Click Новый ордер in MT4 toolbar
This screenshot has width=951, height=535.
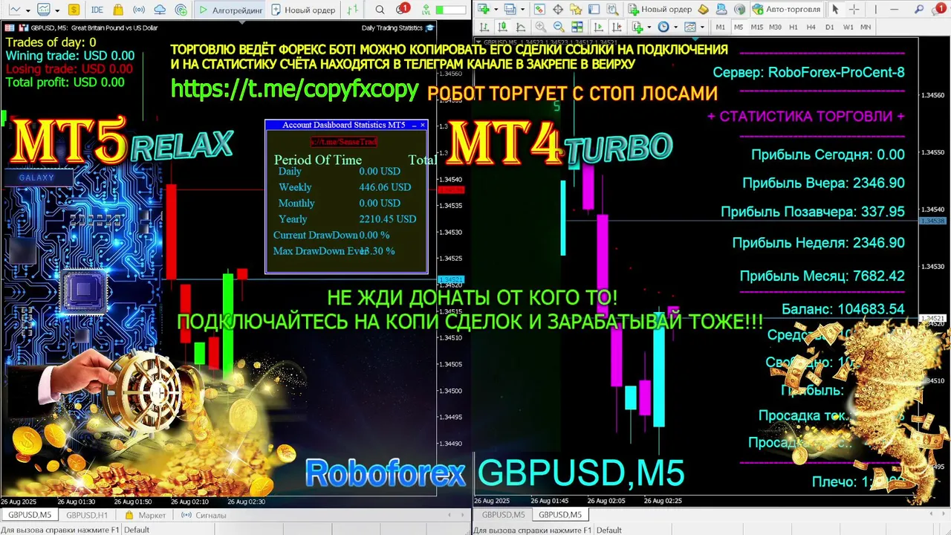(x=660, y=9)
